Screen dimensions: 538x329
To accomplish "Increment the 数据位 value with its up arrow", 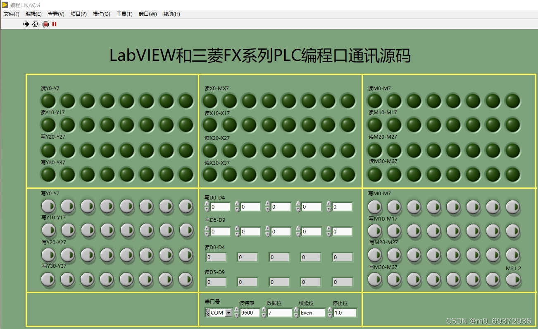I will [264, 310].
